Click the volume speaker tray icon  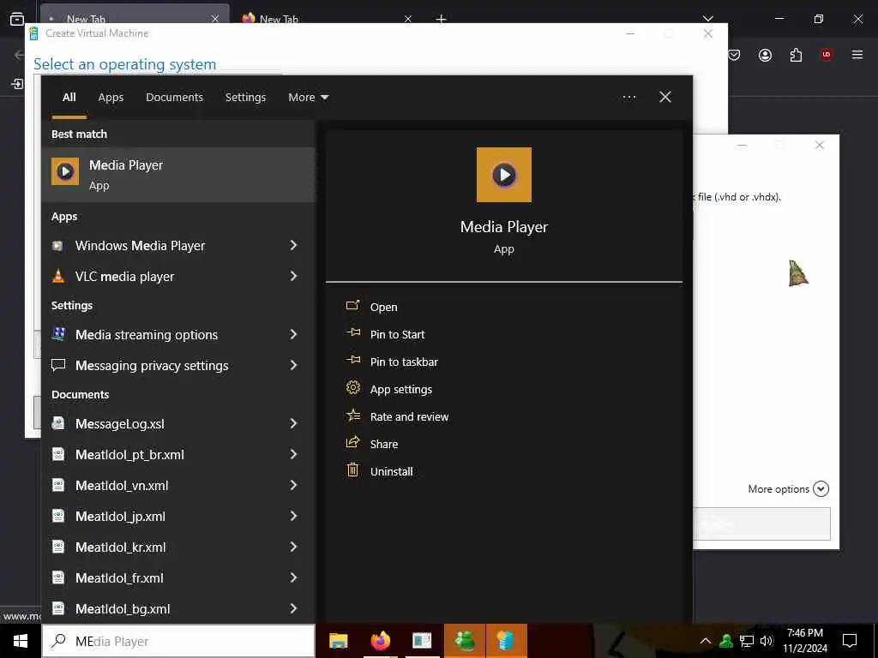tap(767, 641)
